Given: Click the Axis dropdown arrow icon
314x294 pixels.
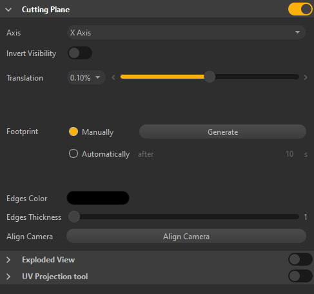Looking at the screenshot, I should (297, 32).
